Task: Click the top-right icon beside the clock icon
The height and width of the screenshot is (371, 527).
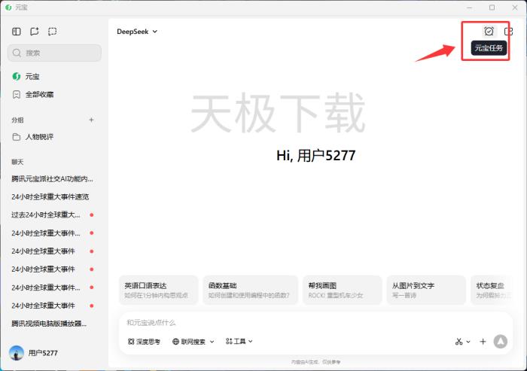Action: click(x=508, y=32)
